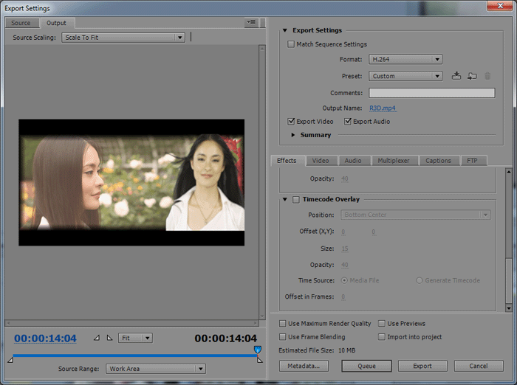This screenshot has height=385, width=517.
Task: Click the blue playhead marker on timeline
Action: (258, 349)
